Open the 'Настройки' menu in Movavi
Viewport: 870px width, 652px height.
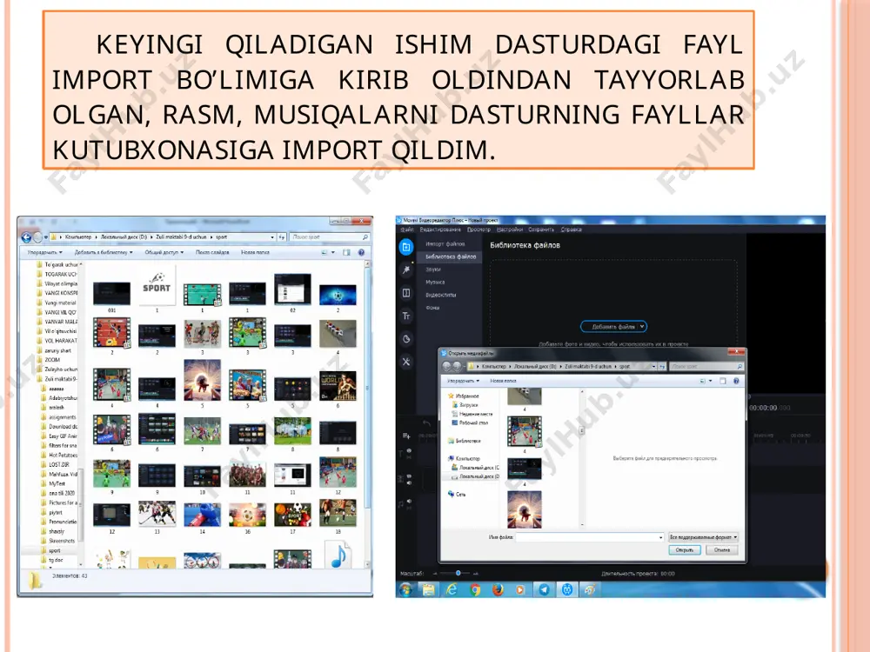[x=509, y=230]
